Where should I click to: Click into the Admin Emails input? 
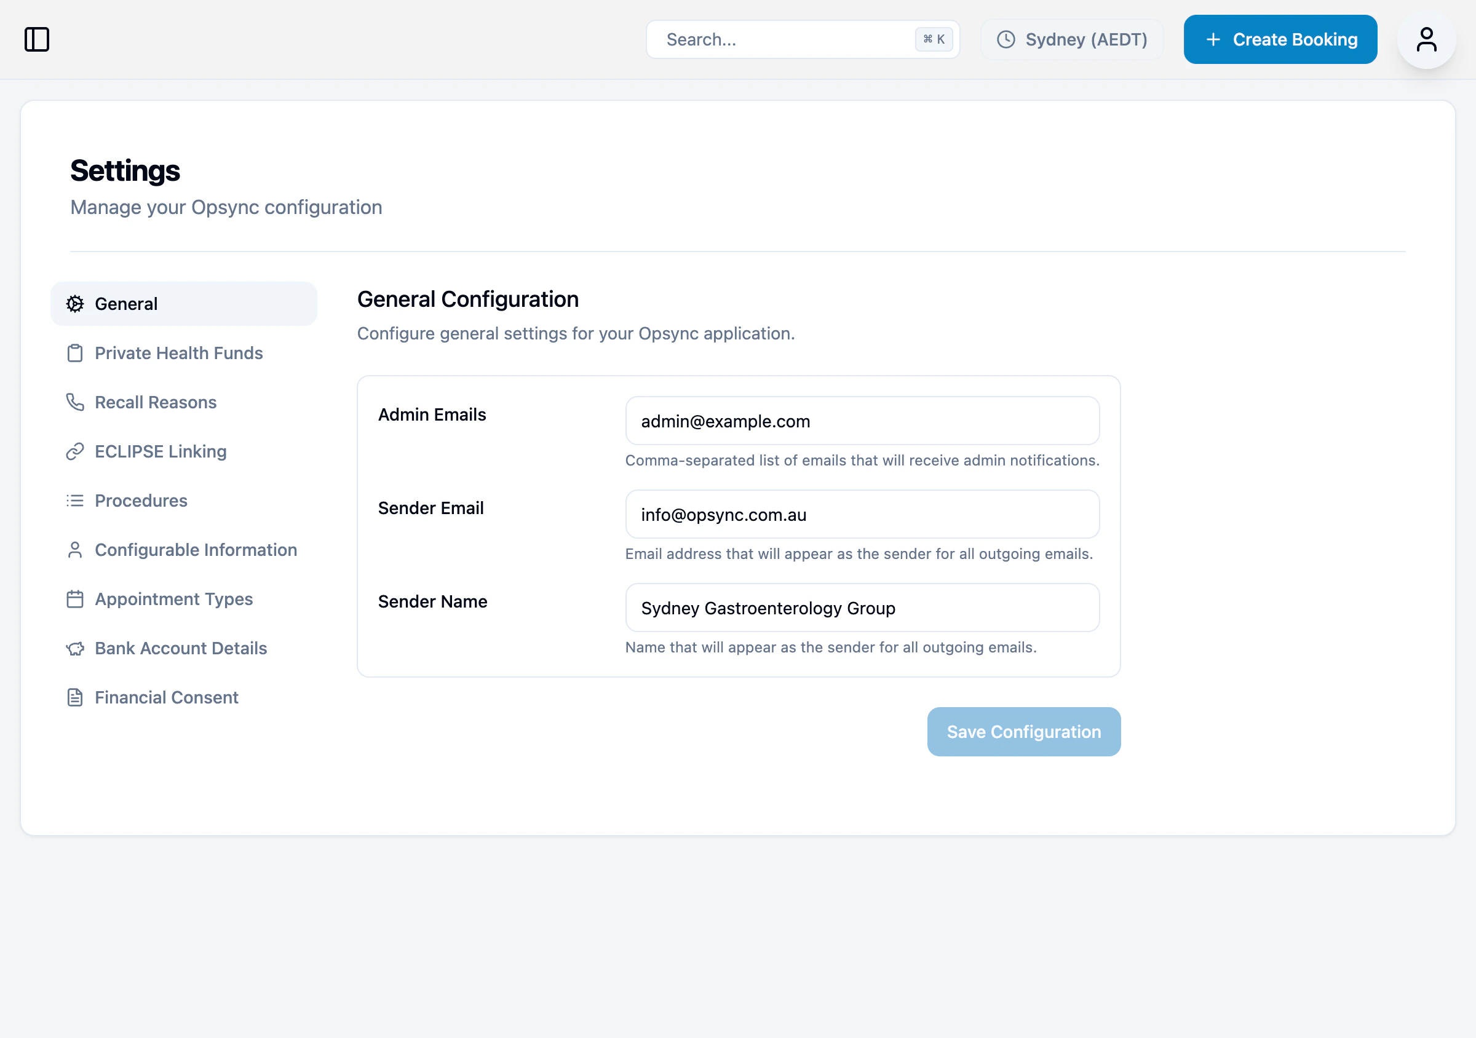point(862,421)
